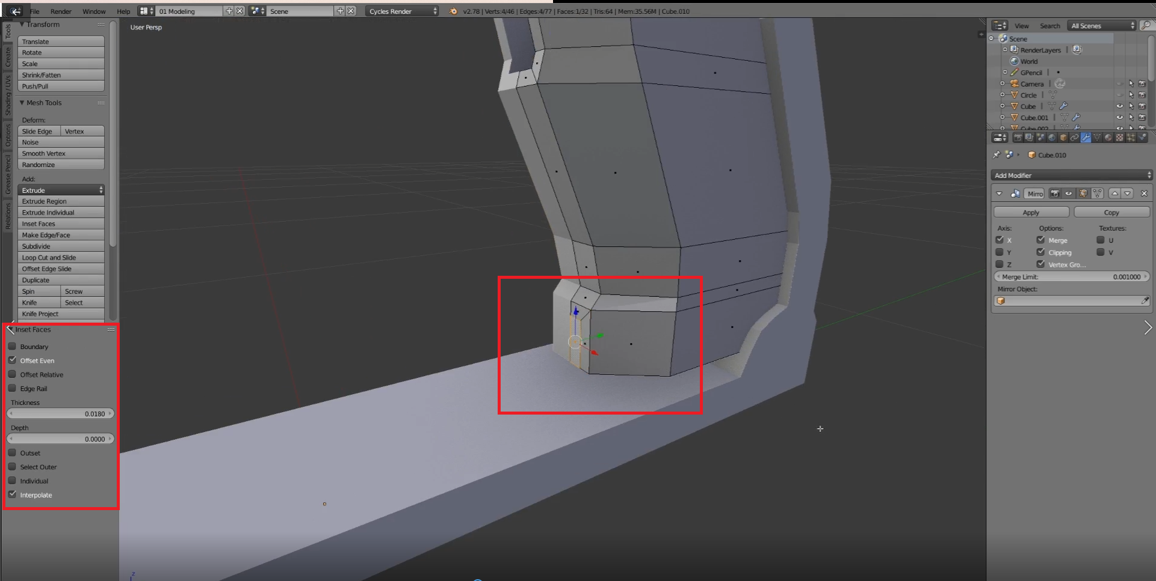This screenshot has height=581, width=1156.
Task: Uncheck Clipping in Mirror modifier
Action: coord(1040,252)
